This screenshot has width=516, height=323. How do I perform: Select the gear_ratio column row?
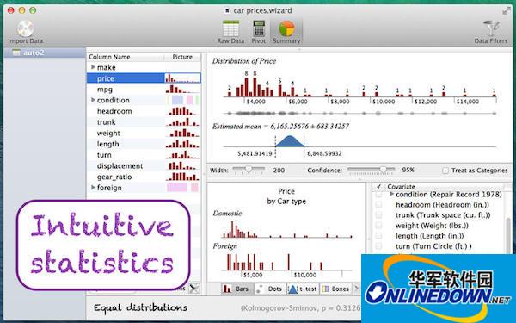[144, 177]
